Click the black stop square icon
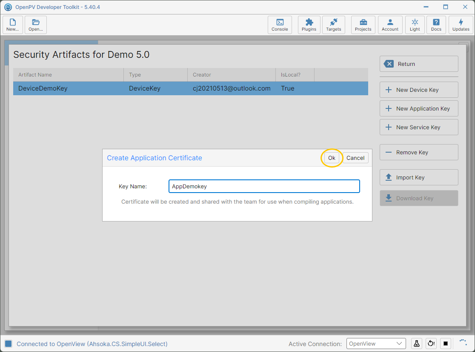475x352 pixels. coord(446,343)
